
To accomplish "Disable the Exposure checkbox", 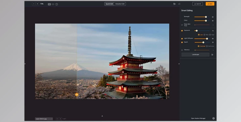I will [182, 31].
